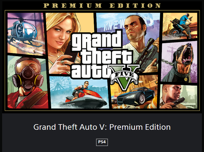This screenshot has height=152, width=204.
Task: Select the black sports car artwork
Action: coord(136,96)
